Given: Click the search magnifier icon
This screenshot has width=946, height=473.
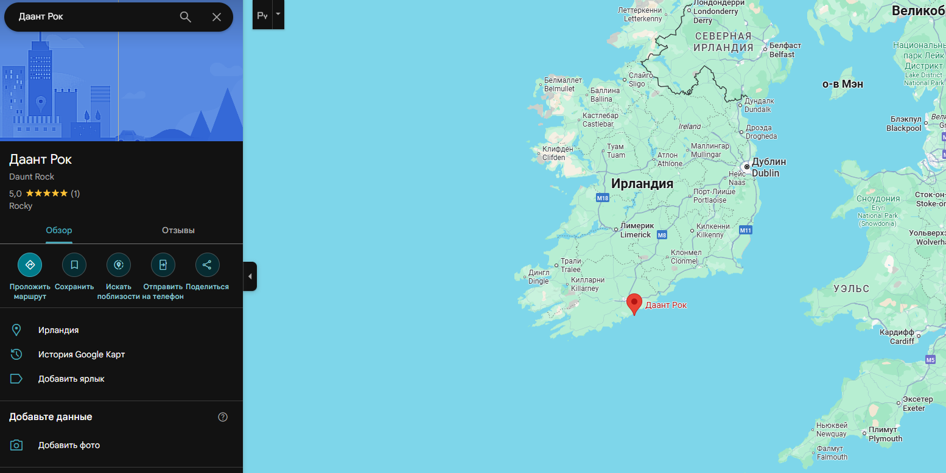Looking at the screenshot, I should [186, 17].
